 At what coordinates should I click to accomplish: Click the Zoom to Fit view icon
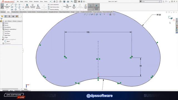coord(85,14)
